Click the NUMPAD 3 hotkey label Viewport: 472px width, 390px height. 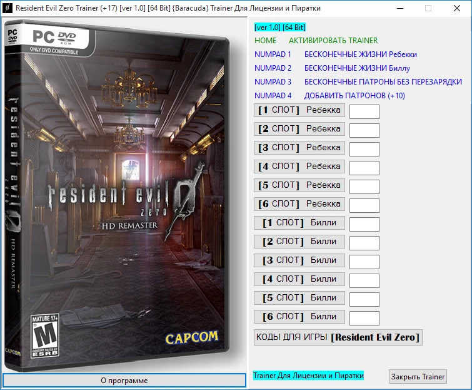273,82
